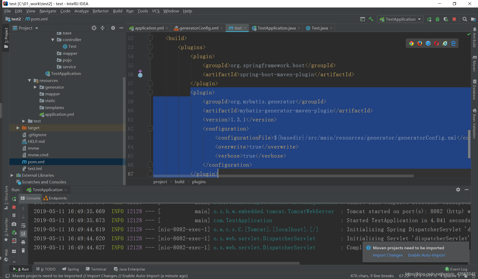Screen dimensions: 478x279
Task: Open the Maven side panel
Action: click(x=474, y=63)
